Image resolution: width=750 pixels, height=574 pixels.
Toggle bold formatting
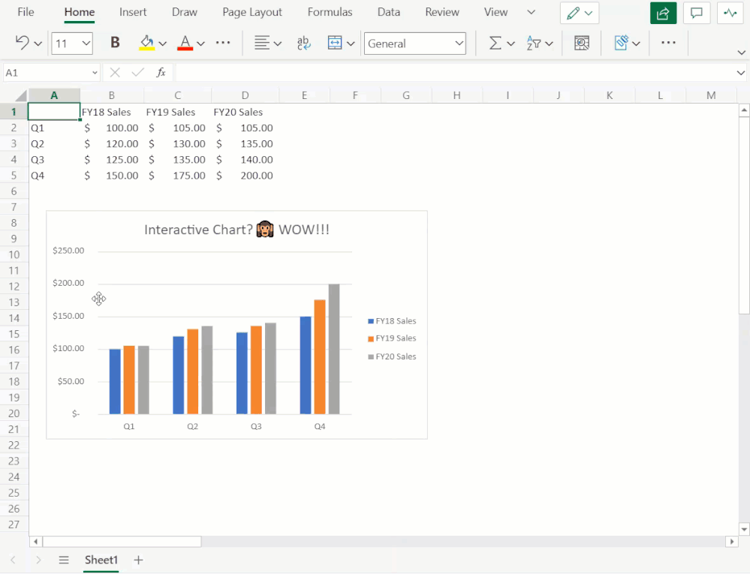pos(114,43)
